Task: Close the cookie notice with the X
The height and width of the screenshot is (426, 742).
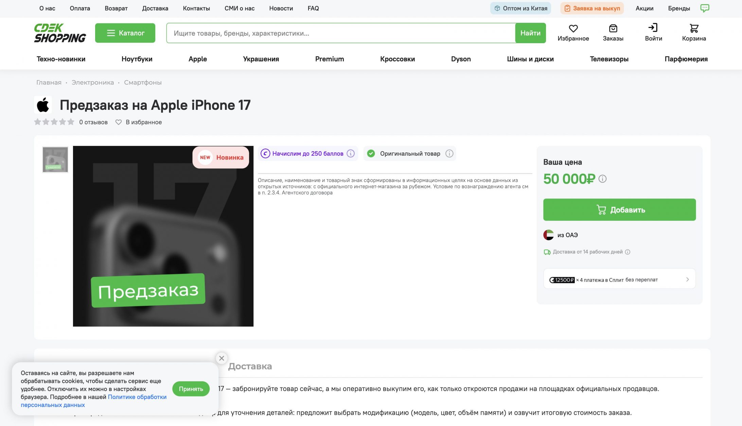Action: coord(222,358)
